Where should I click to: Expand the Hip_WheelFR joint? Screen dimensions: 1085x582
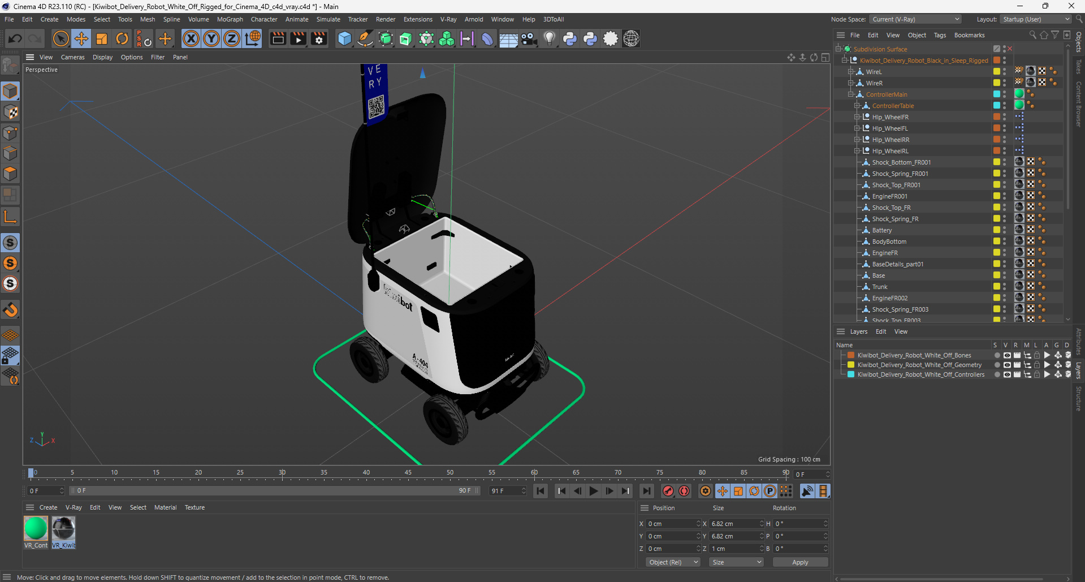[857, 117]
